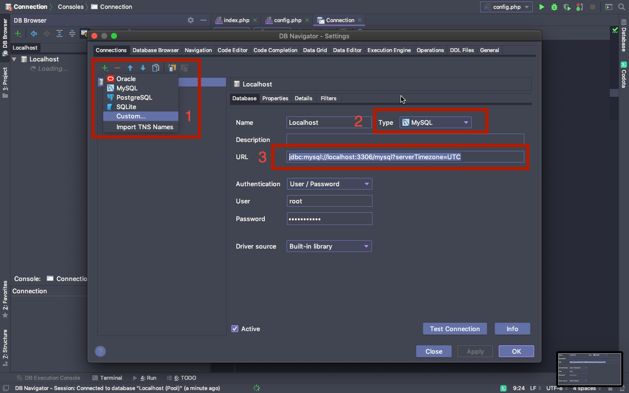The image size is (629, 393).
Task: Open DB Browser gear settings icon
Action: pos(191,20)
